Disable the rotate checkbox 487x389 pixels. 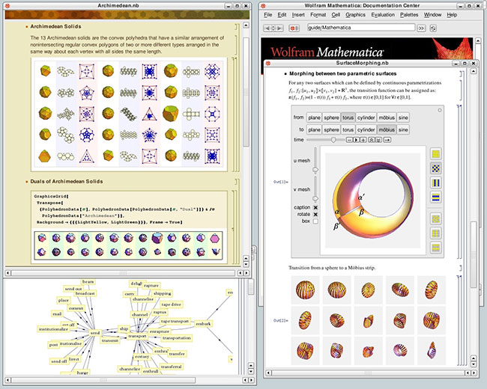(x=315, y=213)
